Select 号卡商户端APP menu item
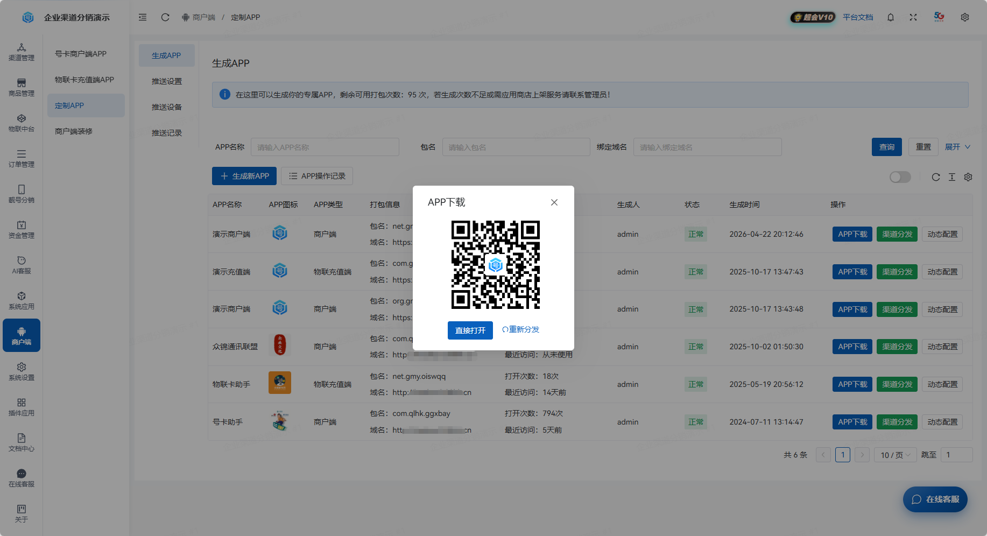The image size is (987, 536). 86,54
